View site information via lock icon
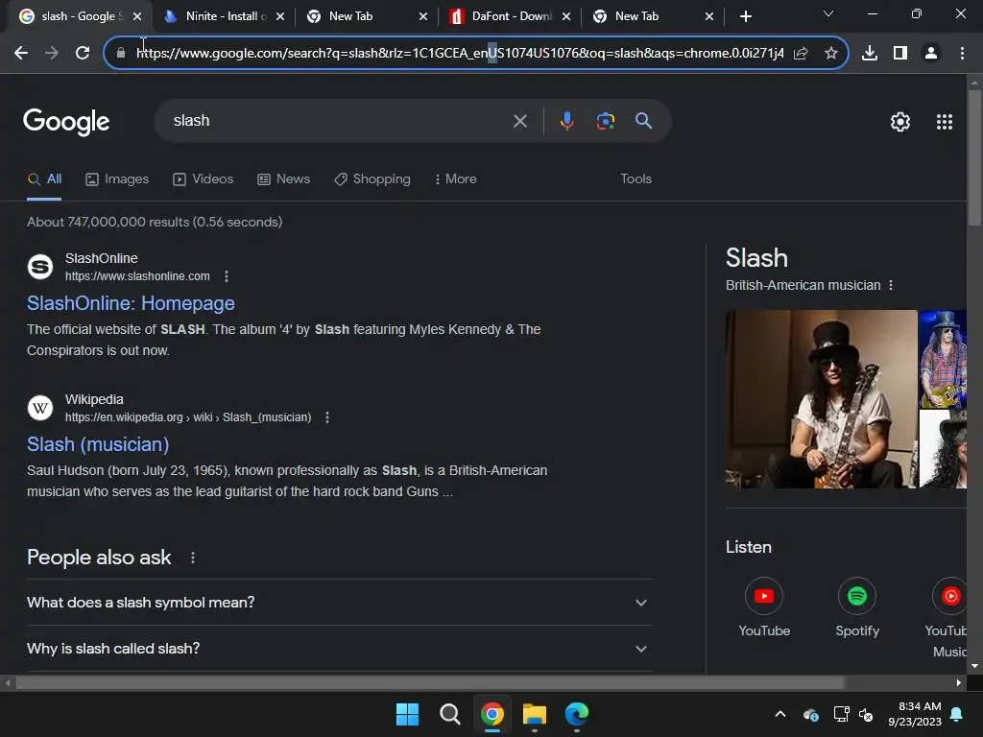Screen dimensions: 983x737 click(x=121, y=54)
